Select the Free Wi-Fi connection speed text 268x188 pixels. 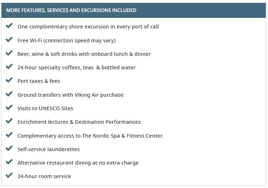67,41
